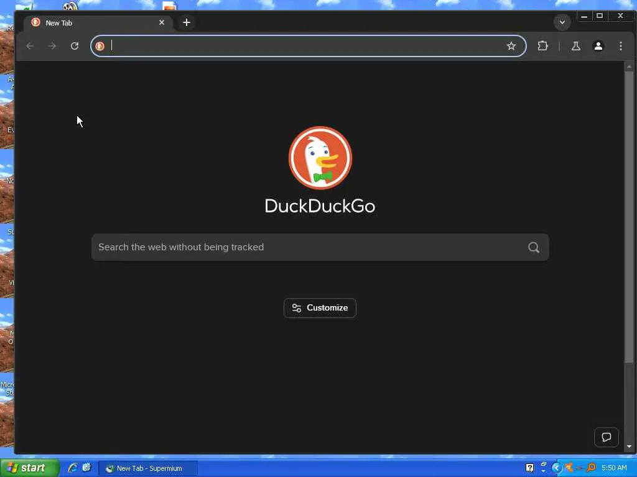Open the Labs flask icon
This screenshot has height=477, width=637.
(575, 46)
